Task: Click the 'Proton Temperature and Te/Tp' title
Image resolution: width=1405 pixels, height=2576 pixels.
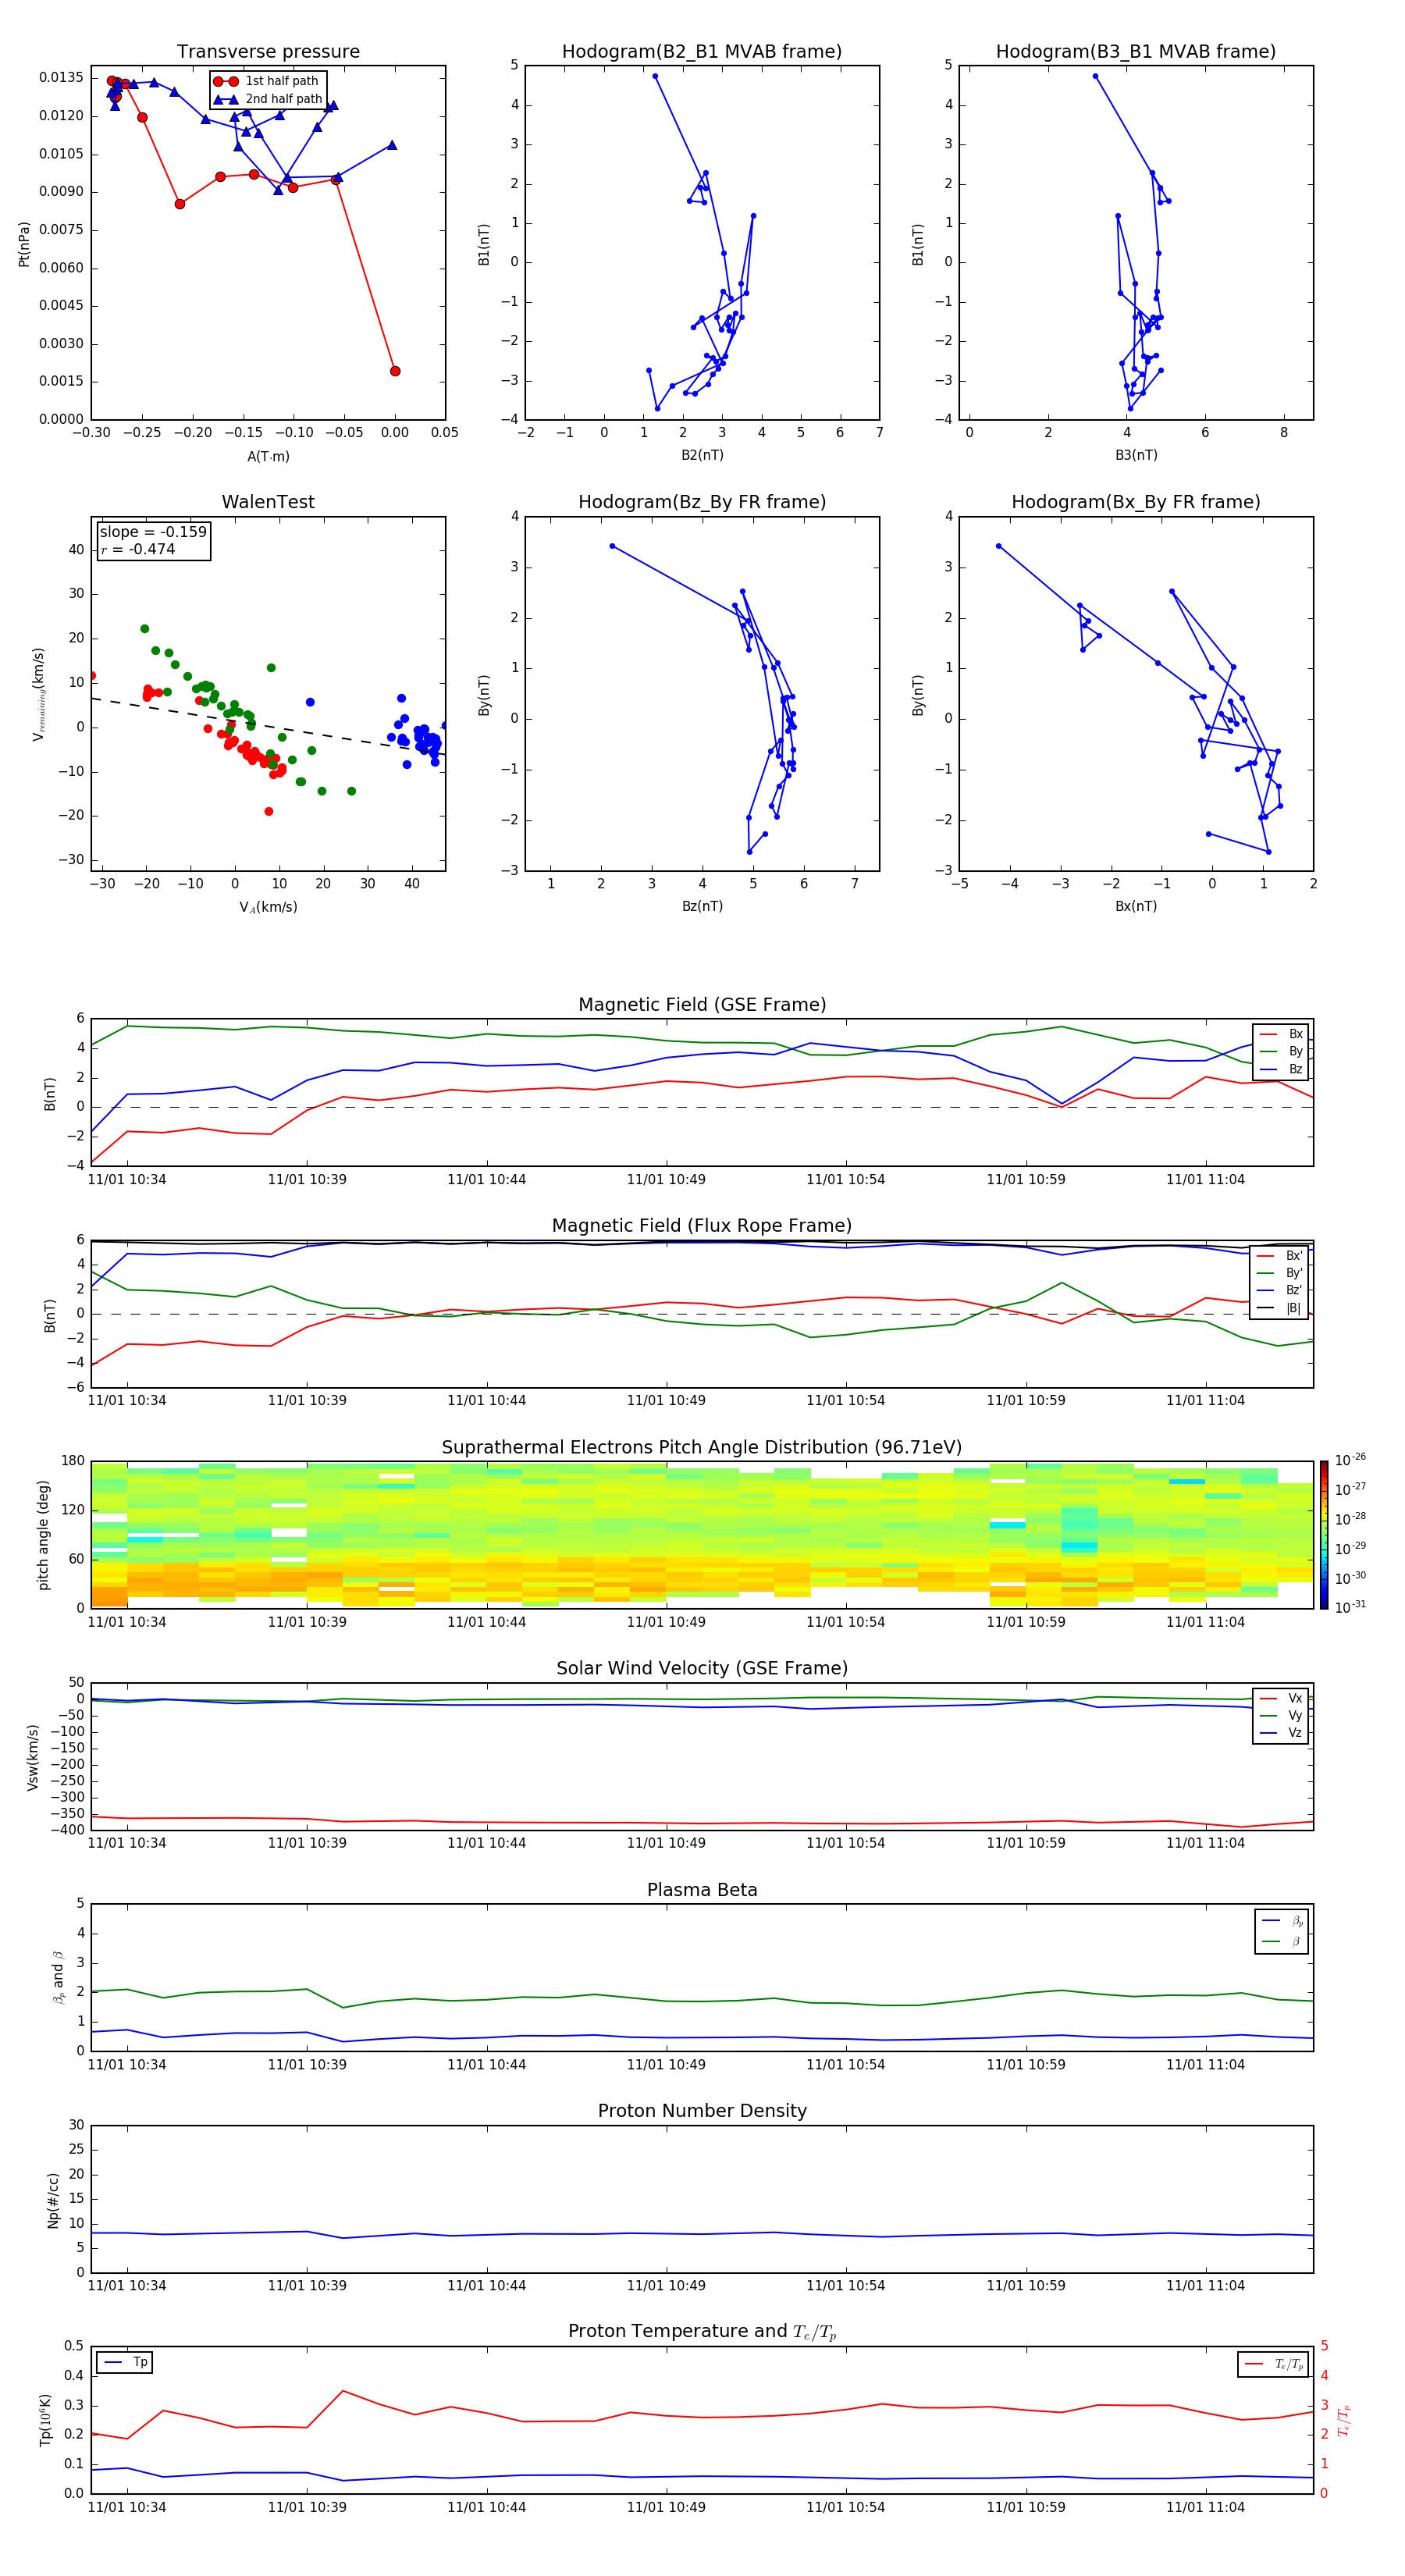Action: tap(702, 2332)
